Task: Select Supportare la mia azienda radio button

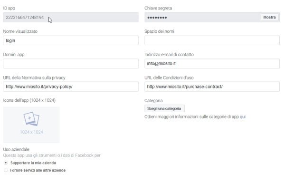Action: pyautogui.click(x=6, y=163)
